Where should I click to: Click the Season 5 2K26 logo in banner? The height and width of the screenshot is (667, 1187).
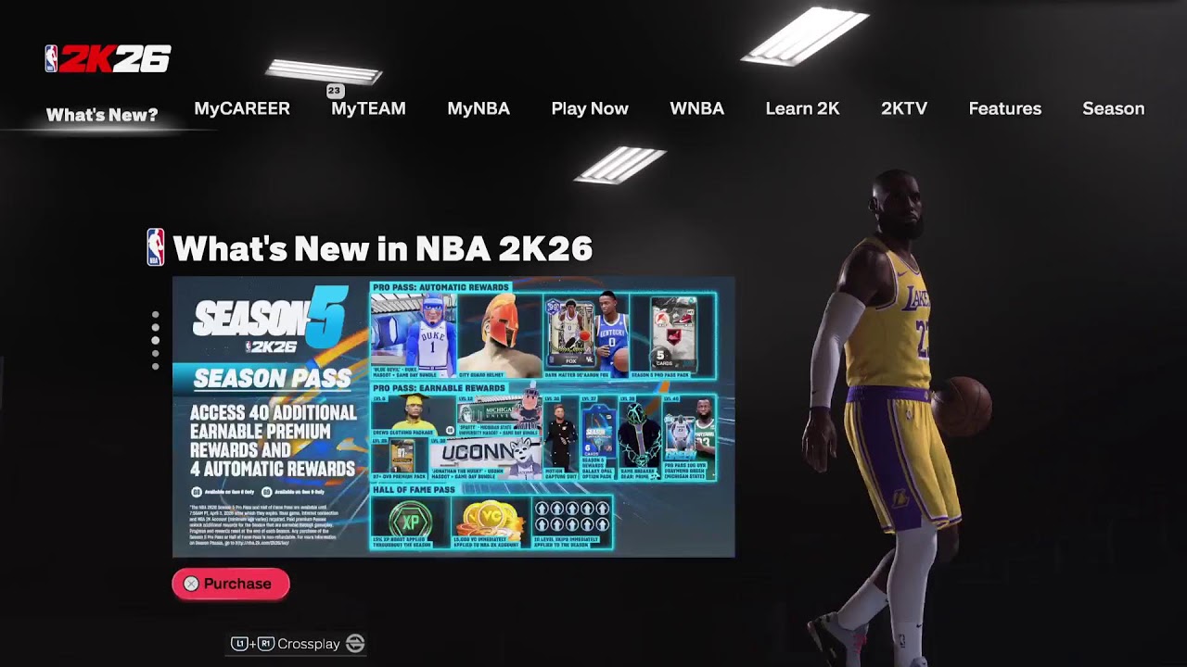[x=270, y=320]
